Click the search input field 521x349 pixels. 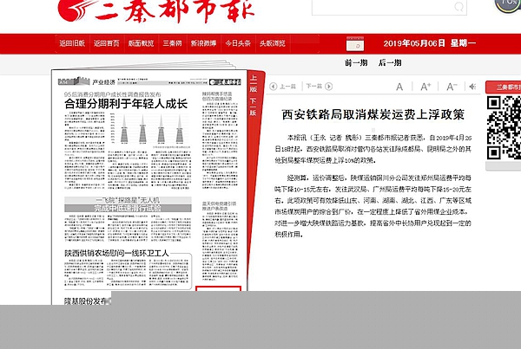(x=389, y=7)
